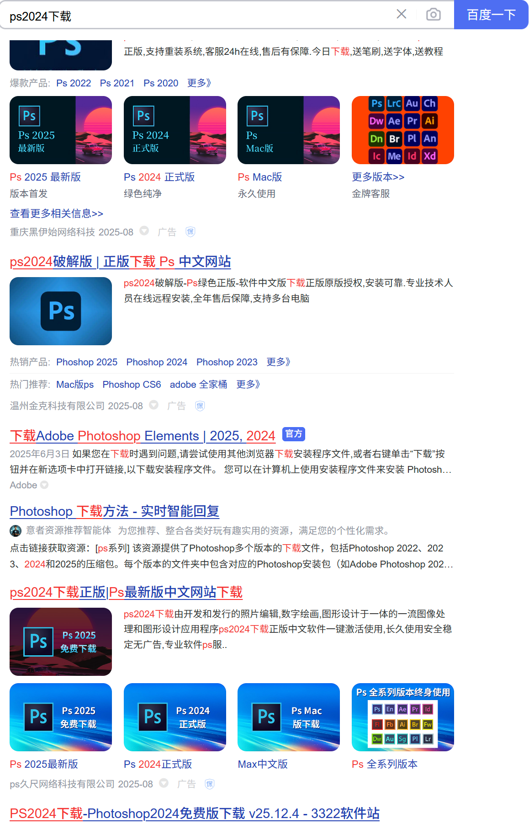Screen dimensions: 529x824
Task: Expand 更多》 after adobe 全家桶
Action: click(x=248, y=385)
